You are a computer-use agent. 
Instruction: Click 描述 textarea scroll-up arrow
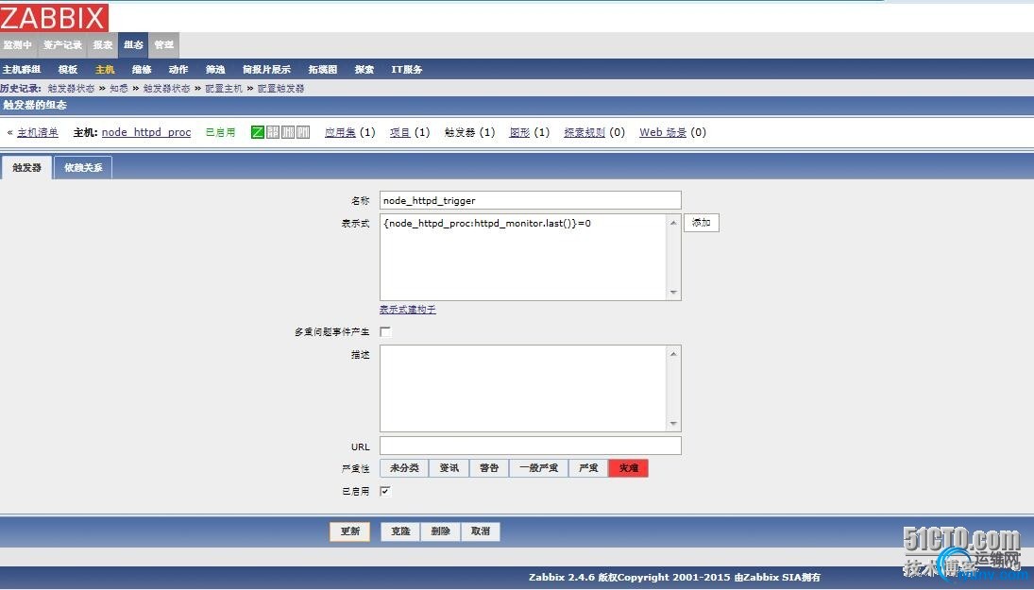pos(673,354)
